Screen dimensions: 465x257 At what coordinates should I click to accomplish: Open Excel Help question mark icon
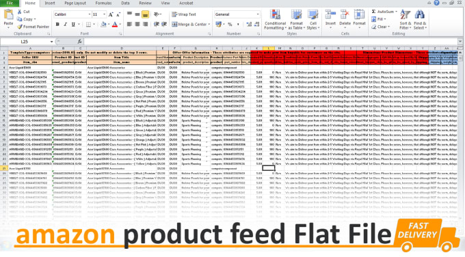(x=436, y=3)
